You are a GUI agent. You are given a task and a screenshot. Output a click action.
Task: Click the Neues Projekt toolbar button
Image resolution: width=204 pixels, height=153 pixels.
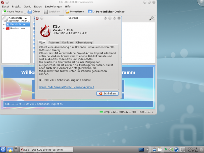[x=12, y=12]
